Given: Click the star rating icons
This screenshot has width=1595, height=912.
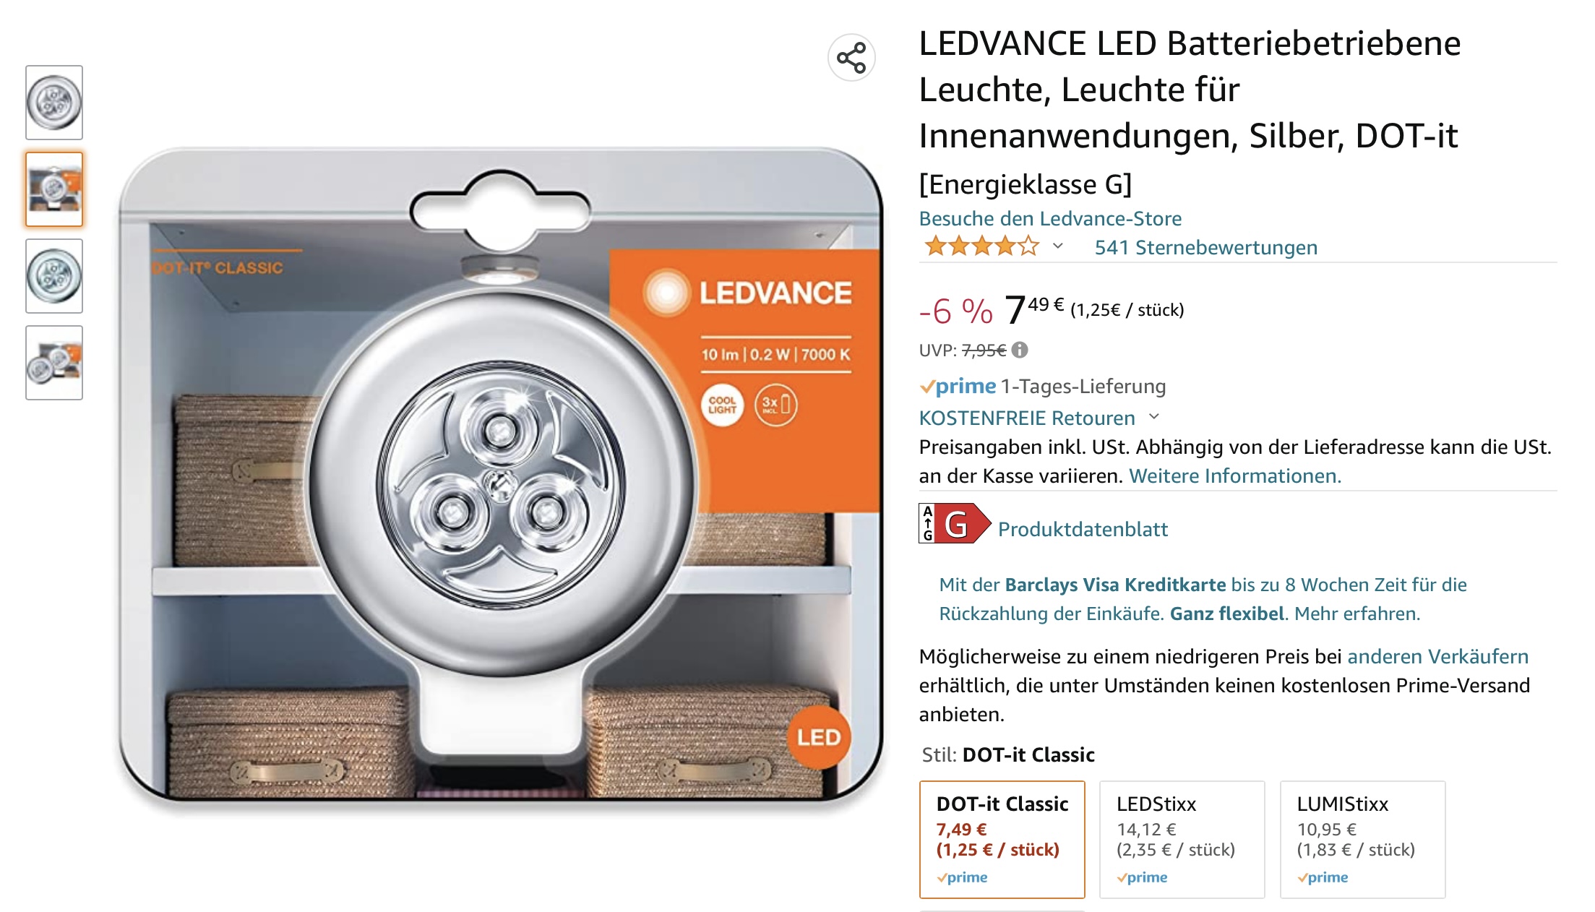Looking at the screenshot, I should pos(981,247).
